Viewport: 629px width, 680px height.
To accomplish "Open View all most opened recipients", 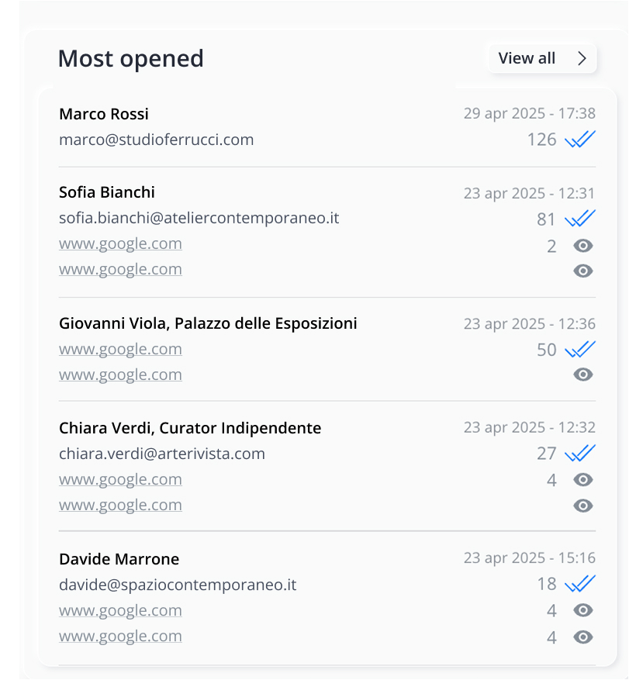I will tap(527, 58).
